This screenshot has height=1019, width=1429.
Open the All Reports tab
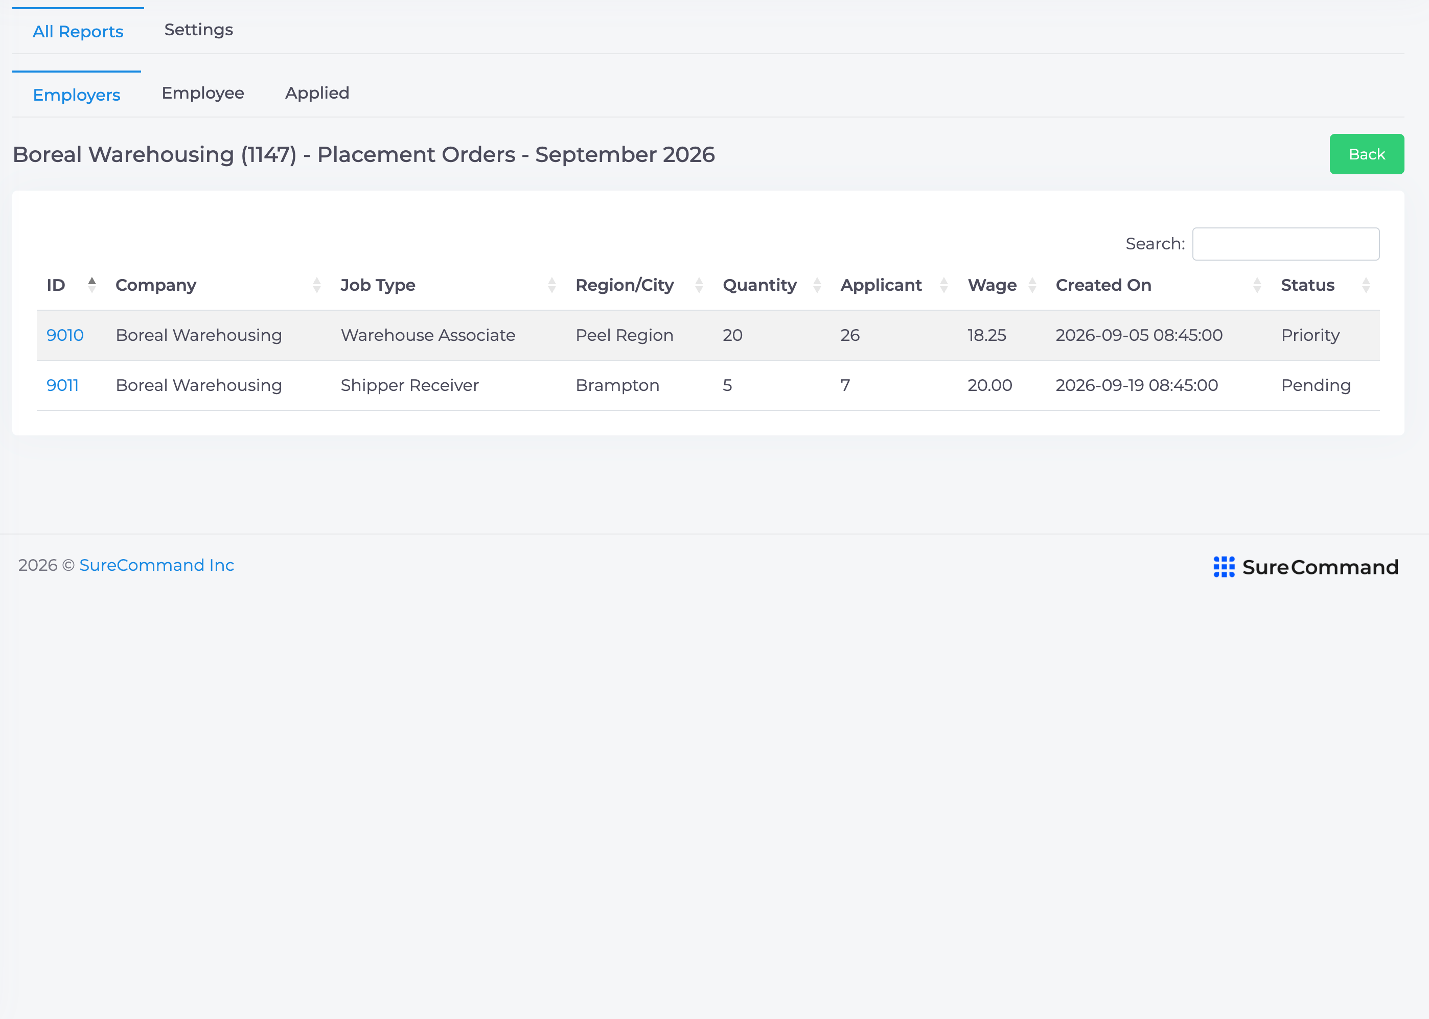pos(78,31)
